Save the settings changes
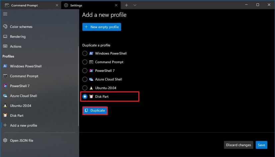Viewport: 275px width, 157px height. 261,145
